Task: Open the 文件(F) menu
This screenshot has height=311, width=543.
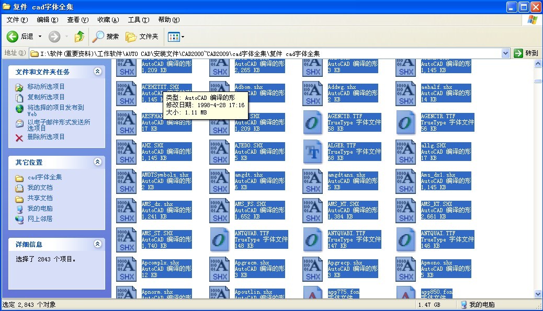Action: click(x=17, y=20)
